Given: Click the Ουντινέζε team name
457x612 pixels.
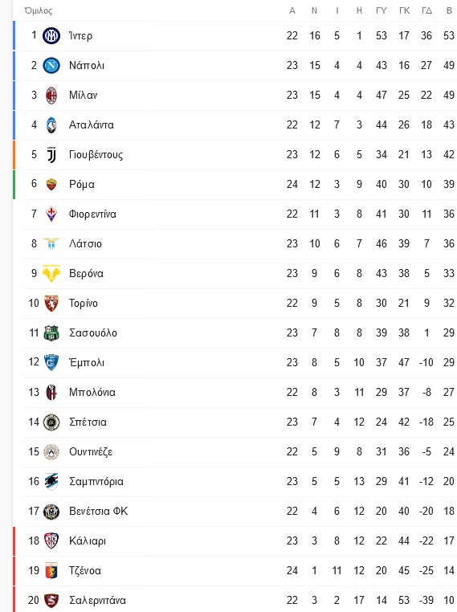Looking at the screenshot, I should click(91, 452).
